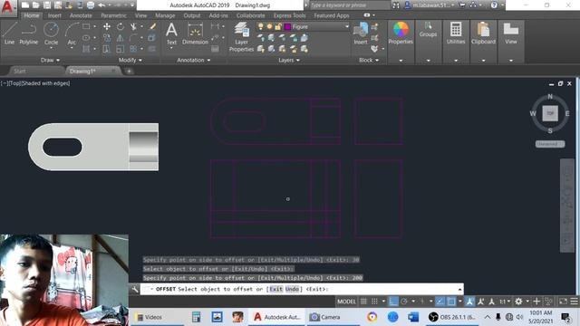Image resolution: width=580 pixels, height=326 pixels.
Task: Click the Unnamed UCS button under ViewCube
Action: coord(550,144)
